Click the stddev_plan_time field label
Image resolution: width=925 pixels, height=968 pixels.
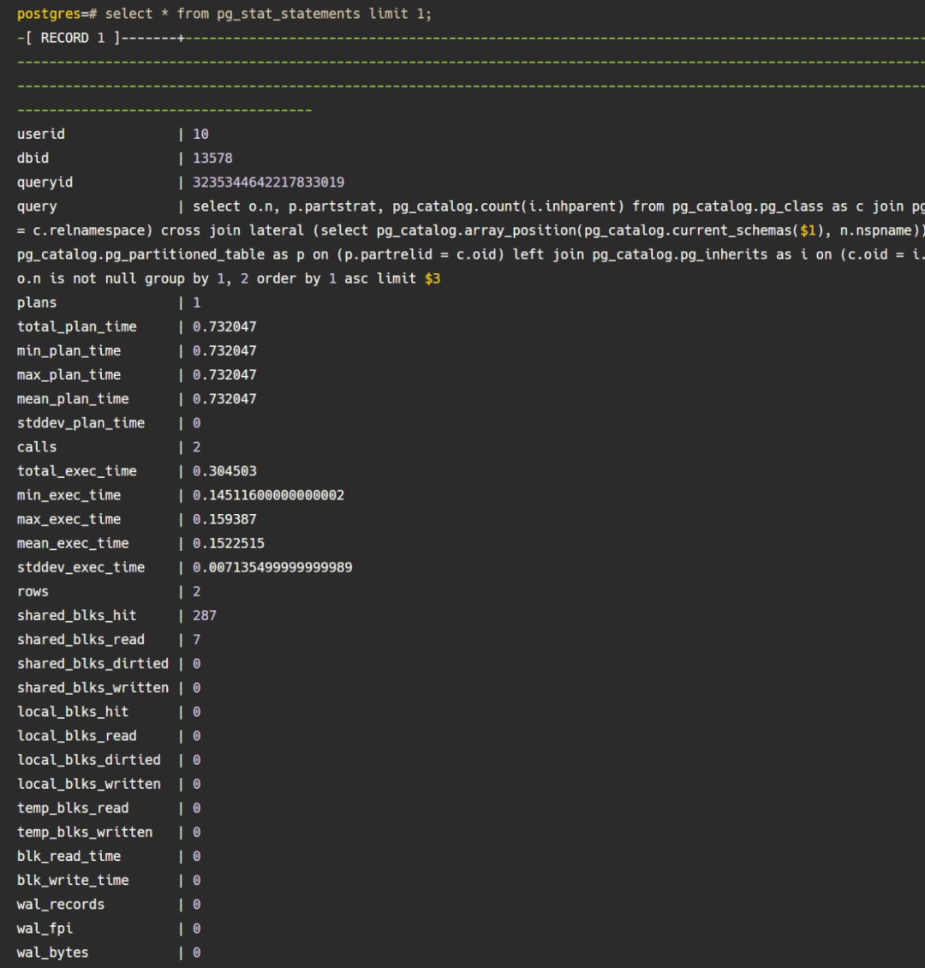pos(81,422)
